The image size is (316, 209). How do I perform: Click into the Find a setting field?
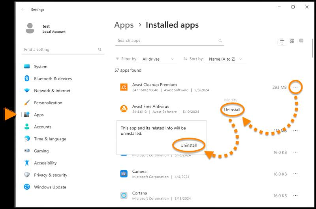[x=63, y=49]
